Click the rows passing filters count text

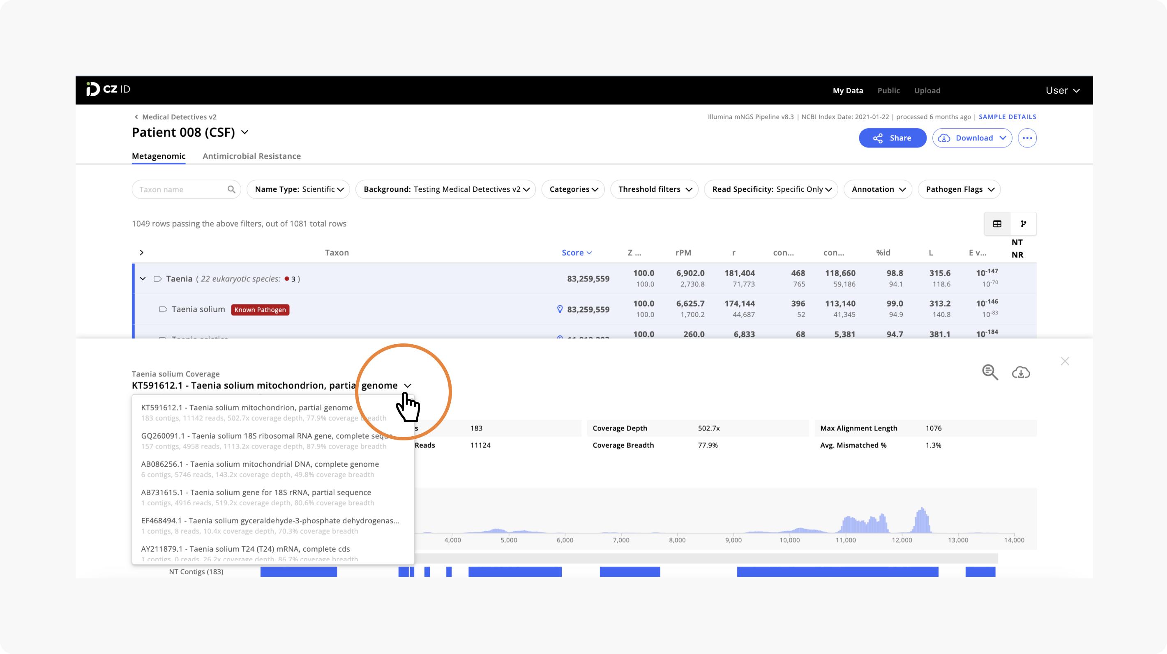click(239, 224)
